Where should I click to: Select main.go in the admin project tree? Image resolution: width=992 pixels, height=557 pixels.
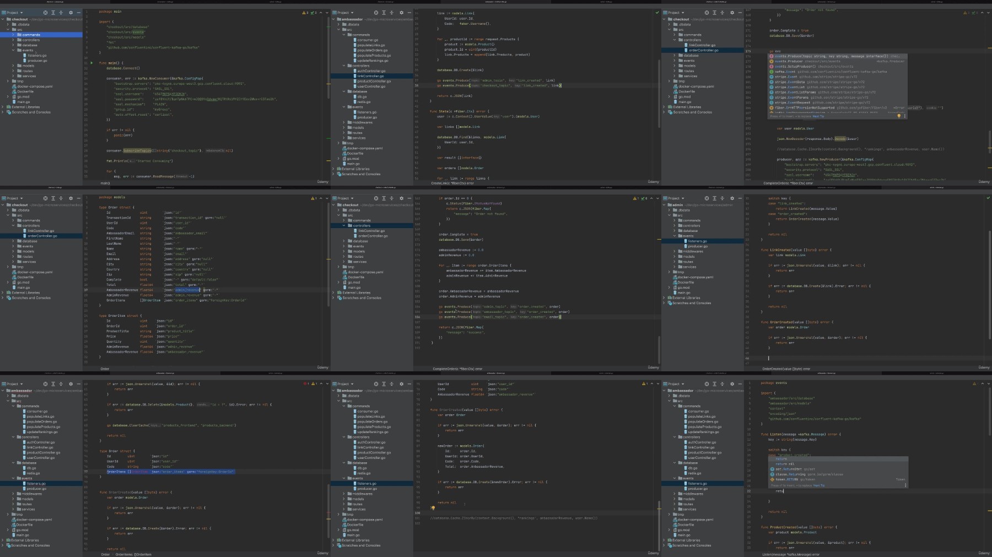coord(683,293)
